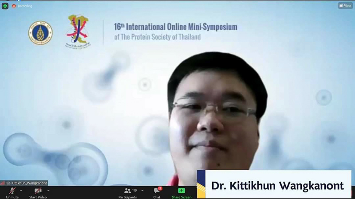The height and width of the screenshot is (199, 355).
Task: Open the Participants panel
Action: 130,192
